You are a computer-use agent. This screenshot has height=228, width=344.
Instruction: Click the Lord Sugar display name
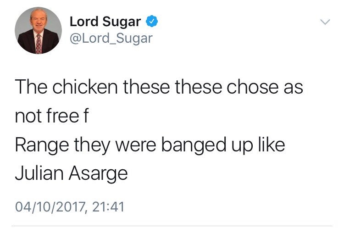point(105,22)
